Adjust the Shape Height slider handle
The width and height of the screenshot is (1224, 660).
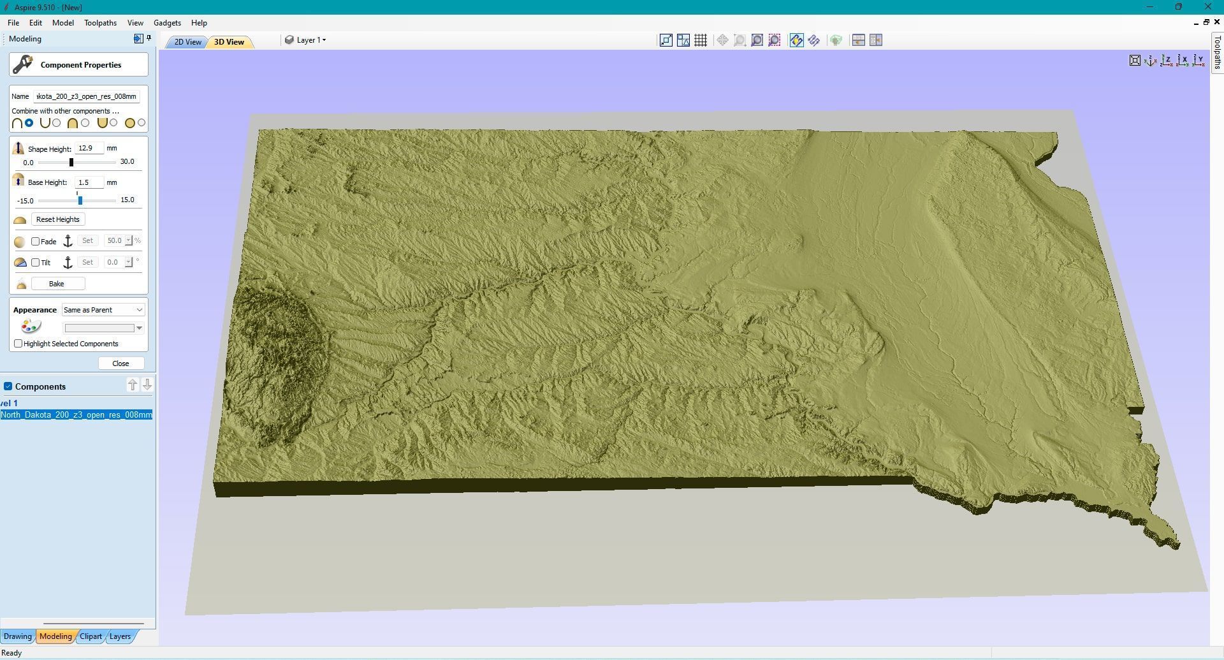tap(71, 163)
